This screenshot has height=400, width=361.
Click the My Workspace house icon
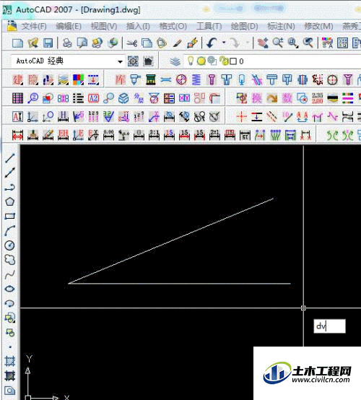pos(149,61)
